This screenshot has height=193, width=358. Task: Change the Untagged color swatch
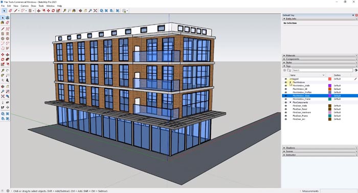point(330,79)
